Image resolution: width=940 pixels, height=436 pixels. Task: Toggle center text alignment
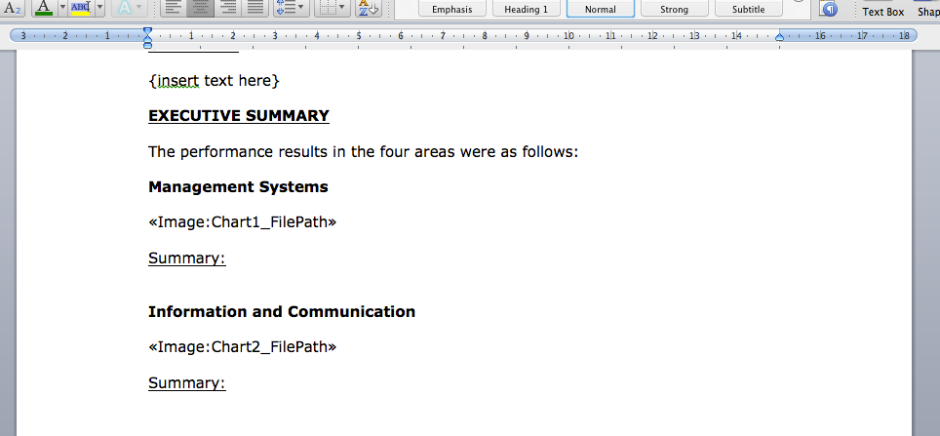(x=200, y=8)
